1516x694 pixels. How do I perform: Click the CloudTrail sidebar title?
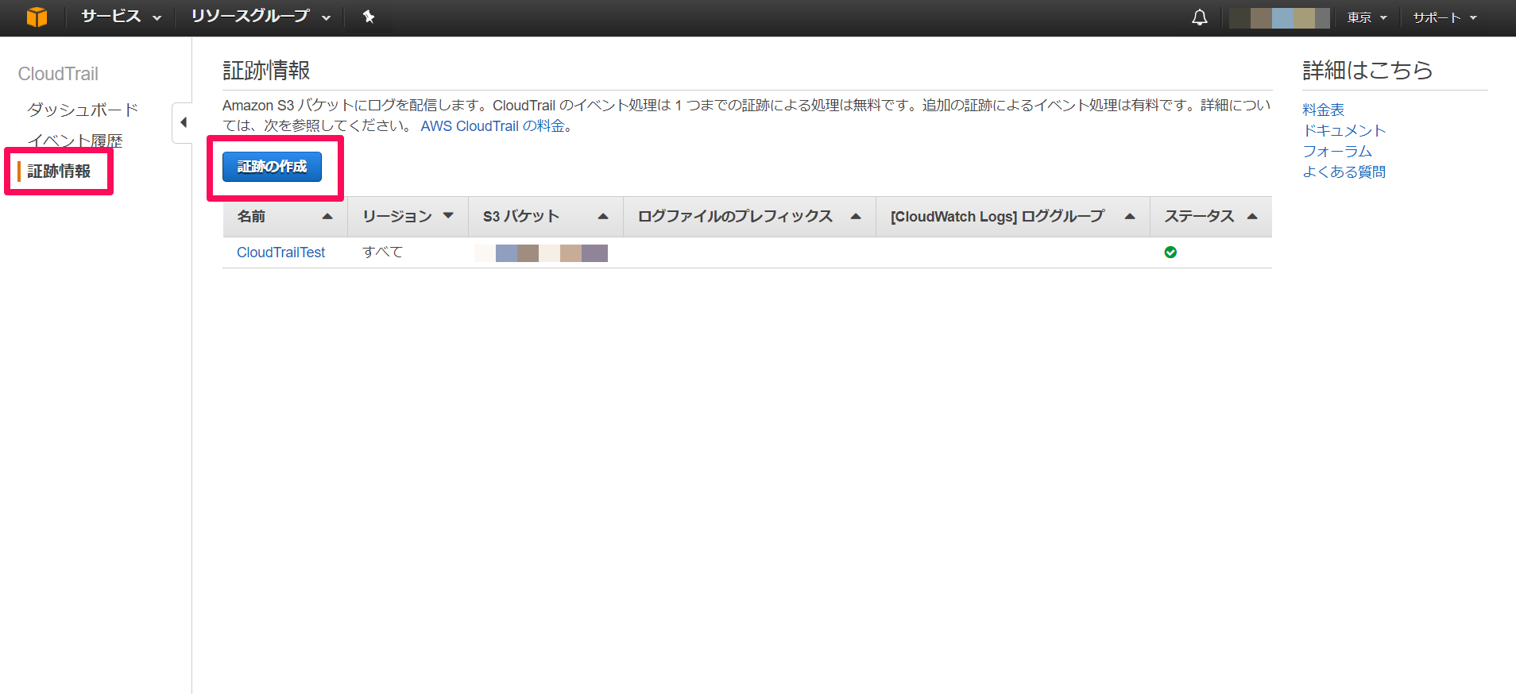point(58,74)
